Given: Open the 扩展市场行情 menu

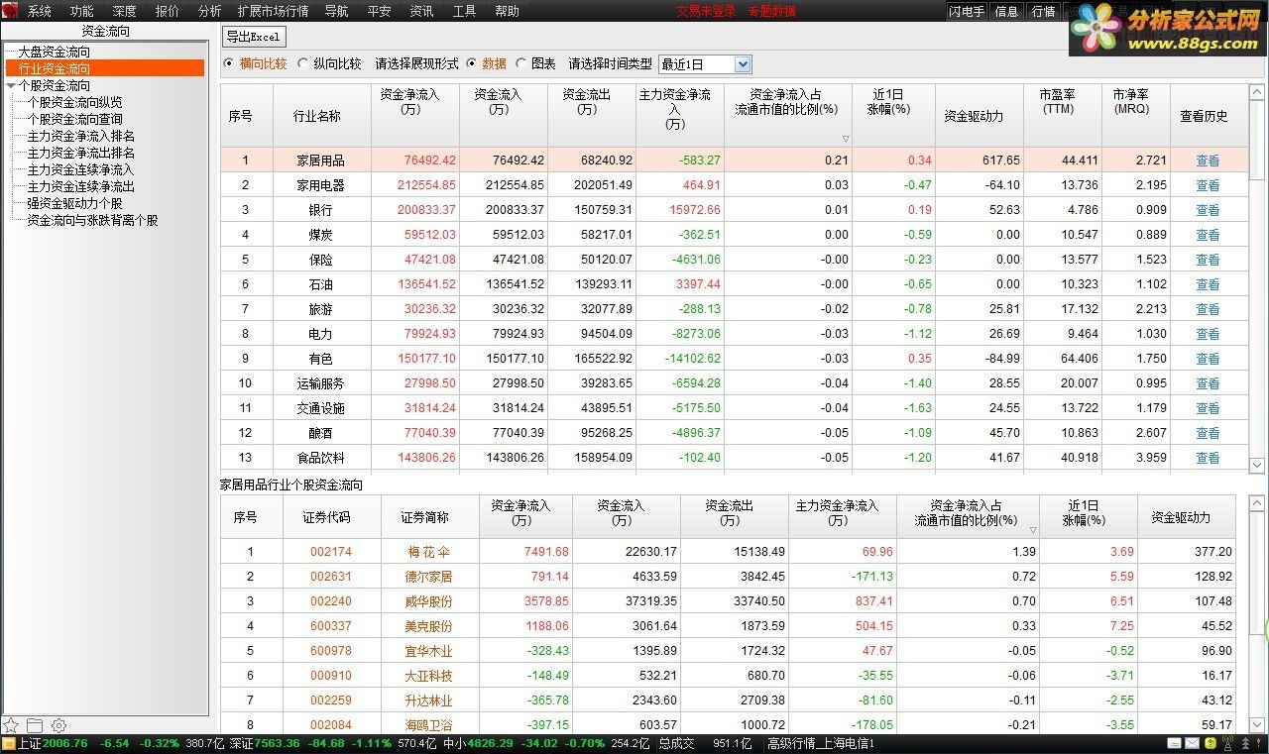Looking at the screenshot, I should 273,12.
